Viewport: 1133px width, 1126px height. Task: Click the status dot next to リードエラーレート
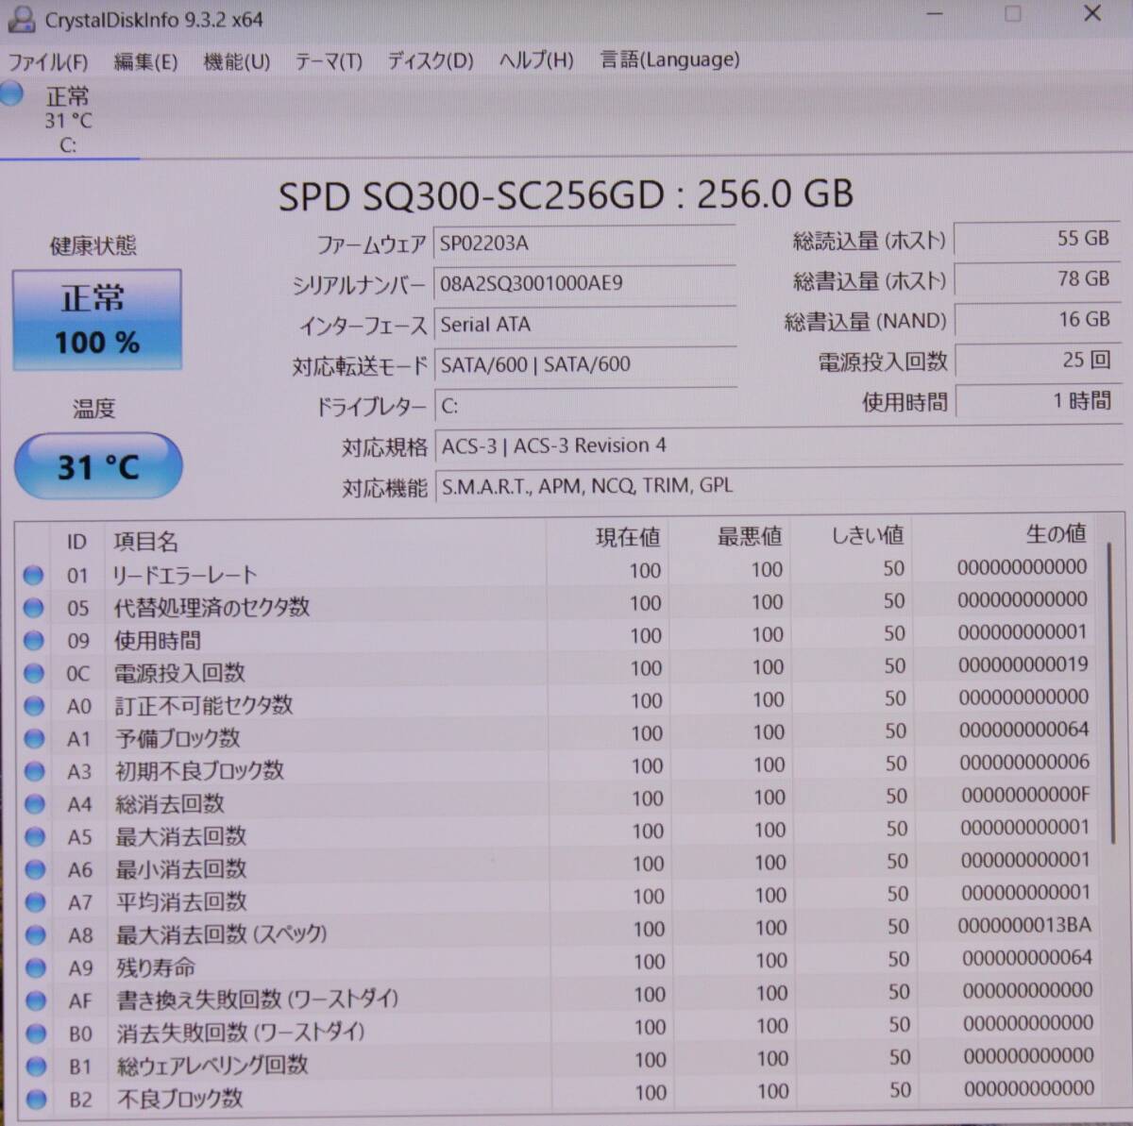coord(33,575)
